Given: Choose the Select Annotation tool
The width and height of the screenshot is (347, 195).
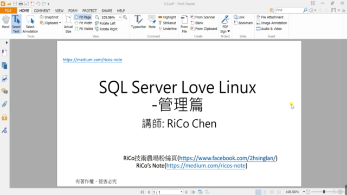Looking at the screenshot, I should tap(30, 24).
